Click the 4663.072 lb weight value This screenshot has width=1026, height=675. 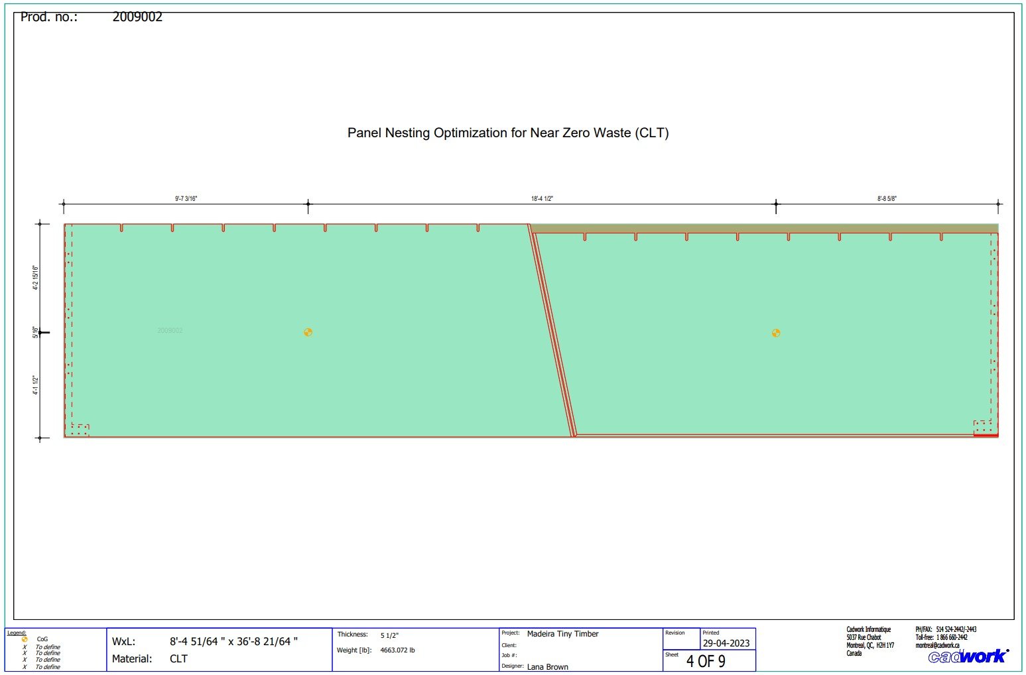pyautogui.click(x=397, y=650)
